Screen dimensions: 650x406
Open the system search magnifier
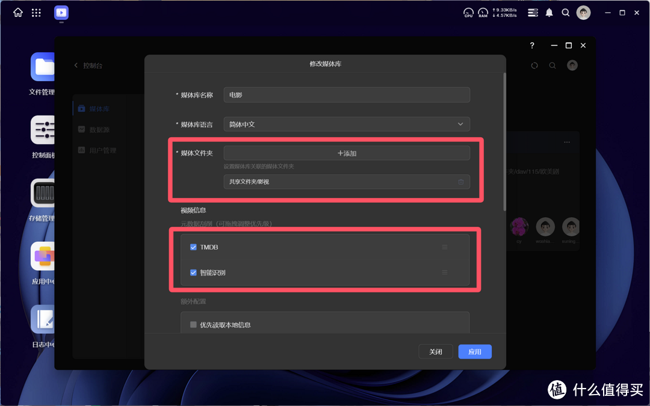click(x=566, y=12)
